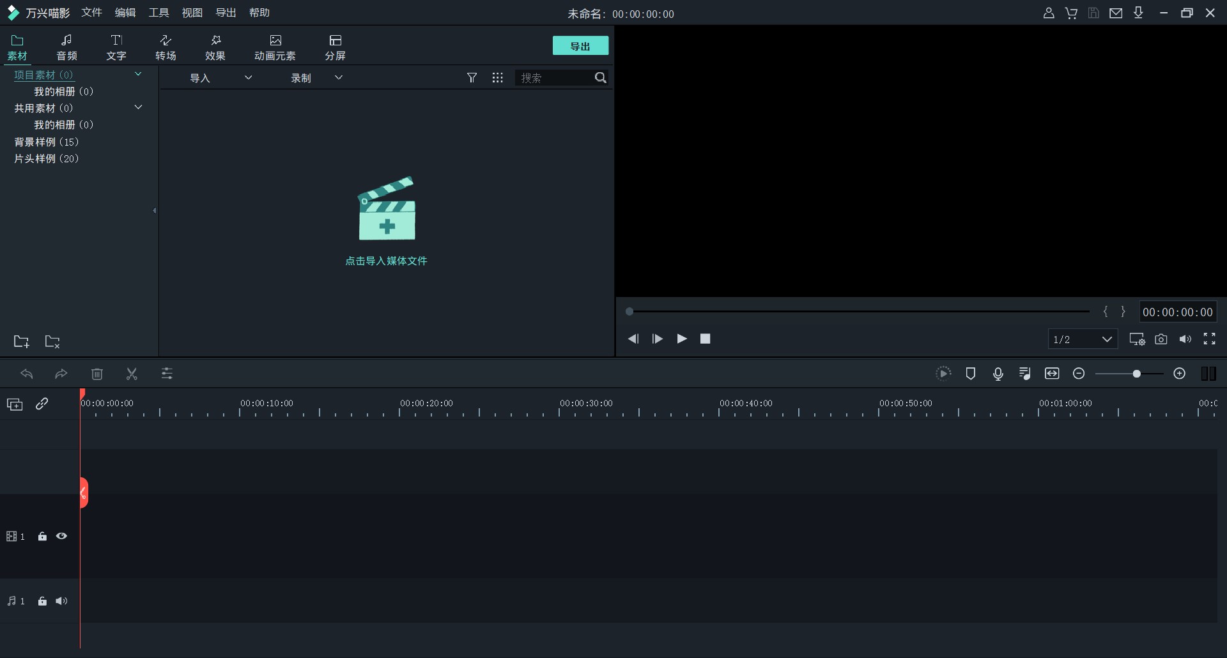Open the 录制 record dropdown
The height and width of the screenshot is (658, 1227).
[316, 78]
